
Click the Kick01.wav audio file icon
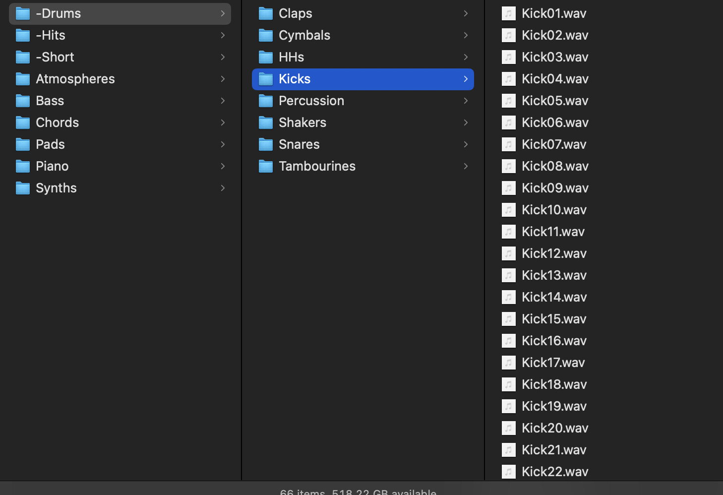[x=509, y=13]
